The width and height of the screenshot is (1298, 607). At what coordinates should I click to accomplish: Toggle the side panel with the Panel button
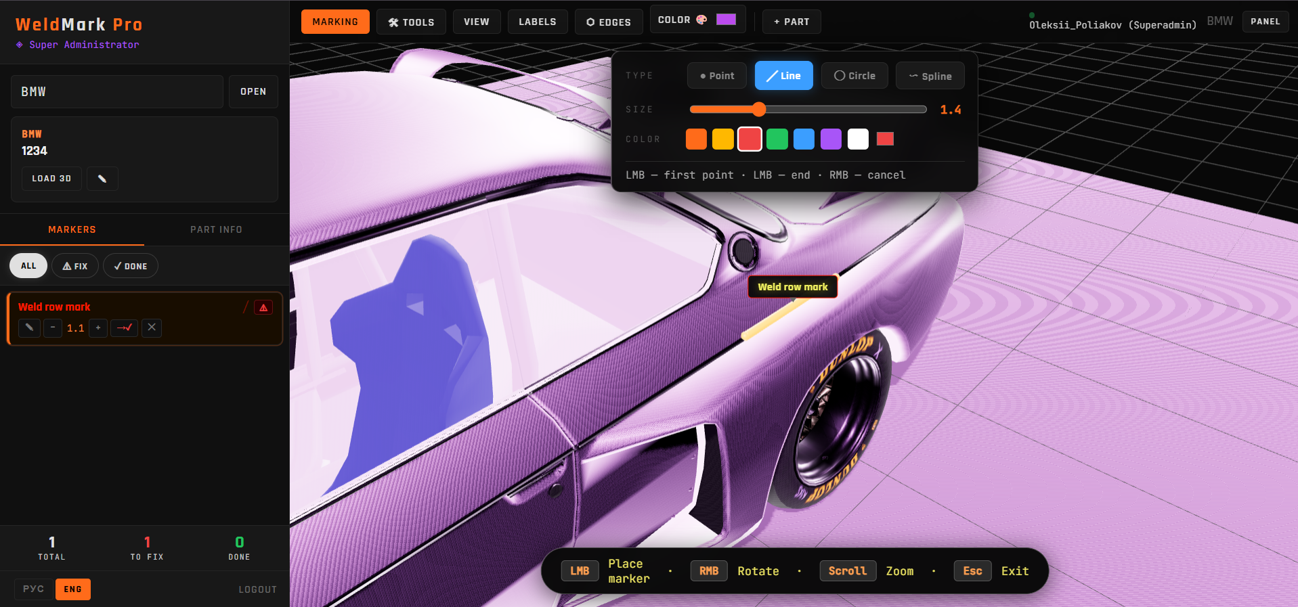click(1265, 22)
